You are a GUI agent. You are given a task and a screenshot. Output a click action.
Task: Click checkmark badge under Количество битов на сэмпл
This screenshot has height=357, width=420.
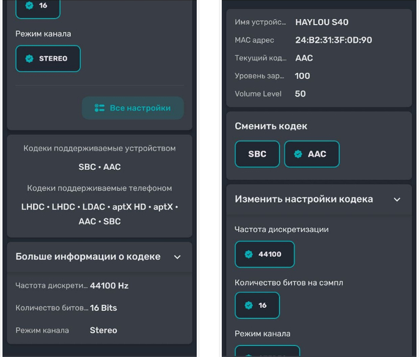[x=248, y=305]
